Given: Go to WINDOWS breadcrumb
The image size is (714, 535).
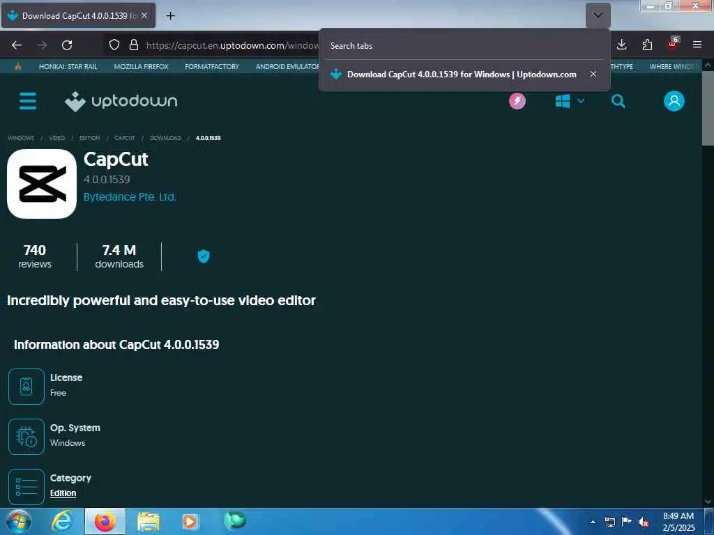Looking at the screenshot, I should [20, 138].
